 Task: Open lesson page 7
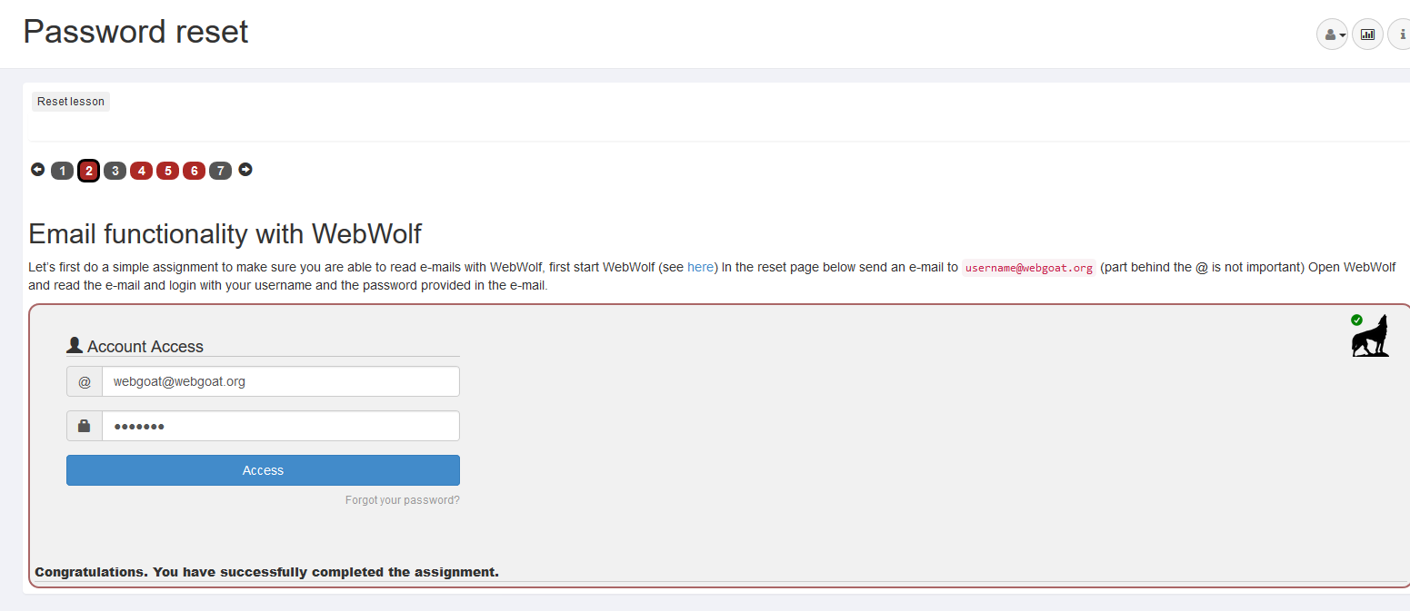tap(220, 171)
